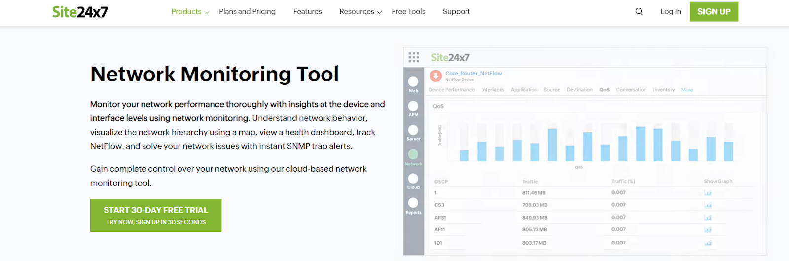Select the 803.17 MB traffic value
This screenshot has height=261, width=789.
pos(534,243)
